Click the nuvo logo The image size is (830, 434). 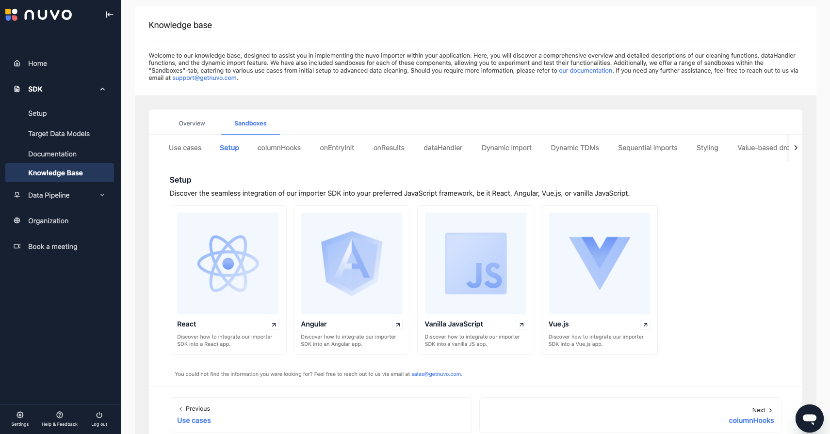coord(39,15)
